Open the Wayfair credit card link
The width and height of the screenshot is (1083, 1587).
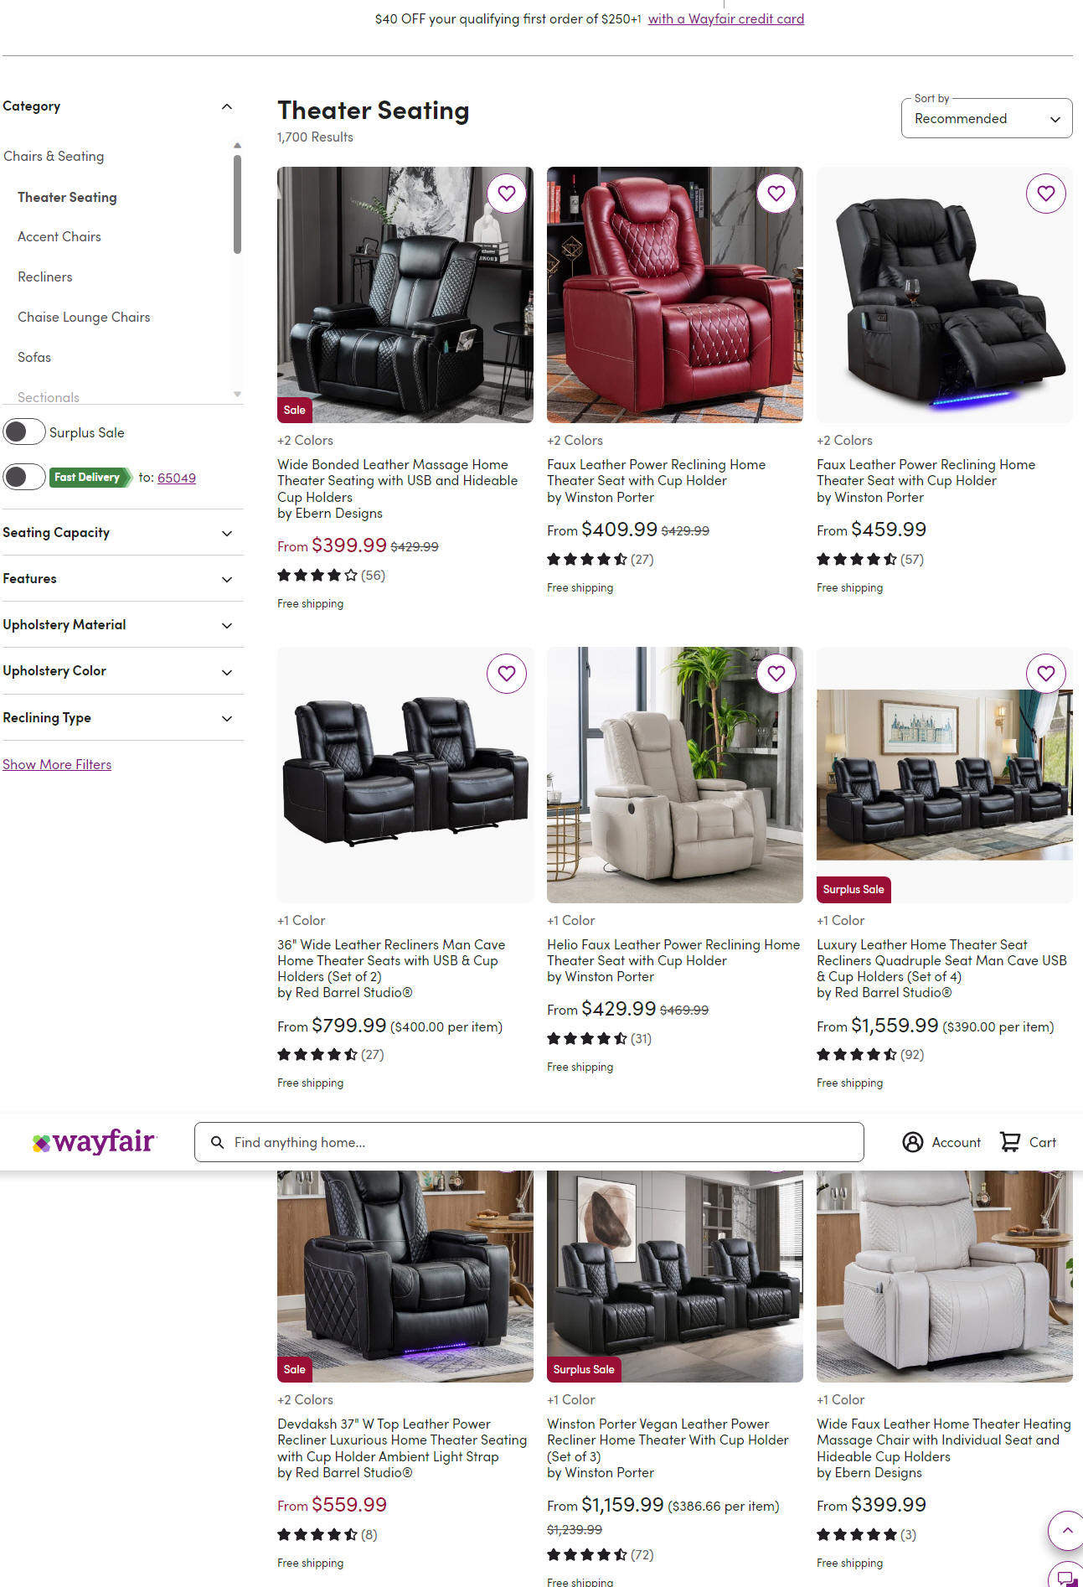click(x=725, y=18)
